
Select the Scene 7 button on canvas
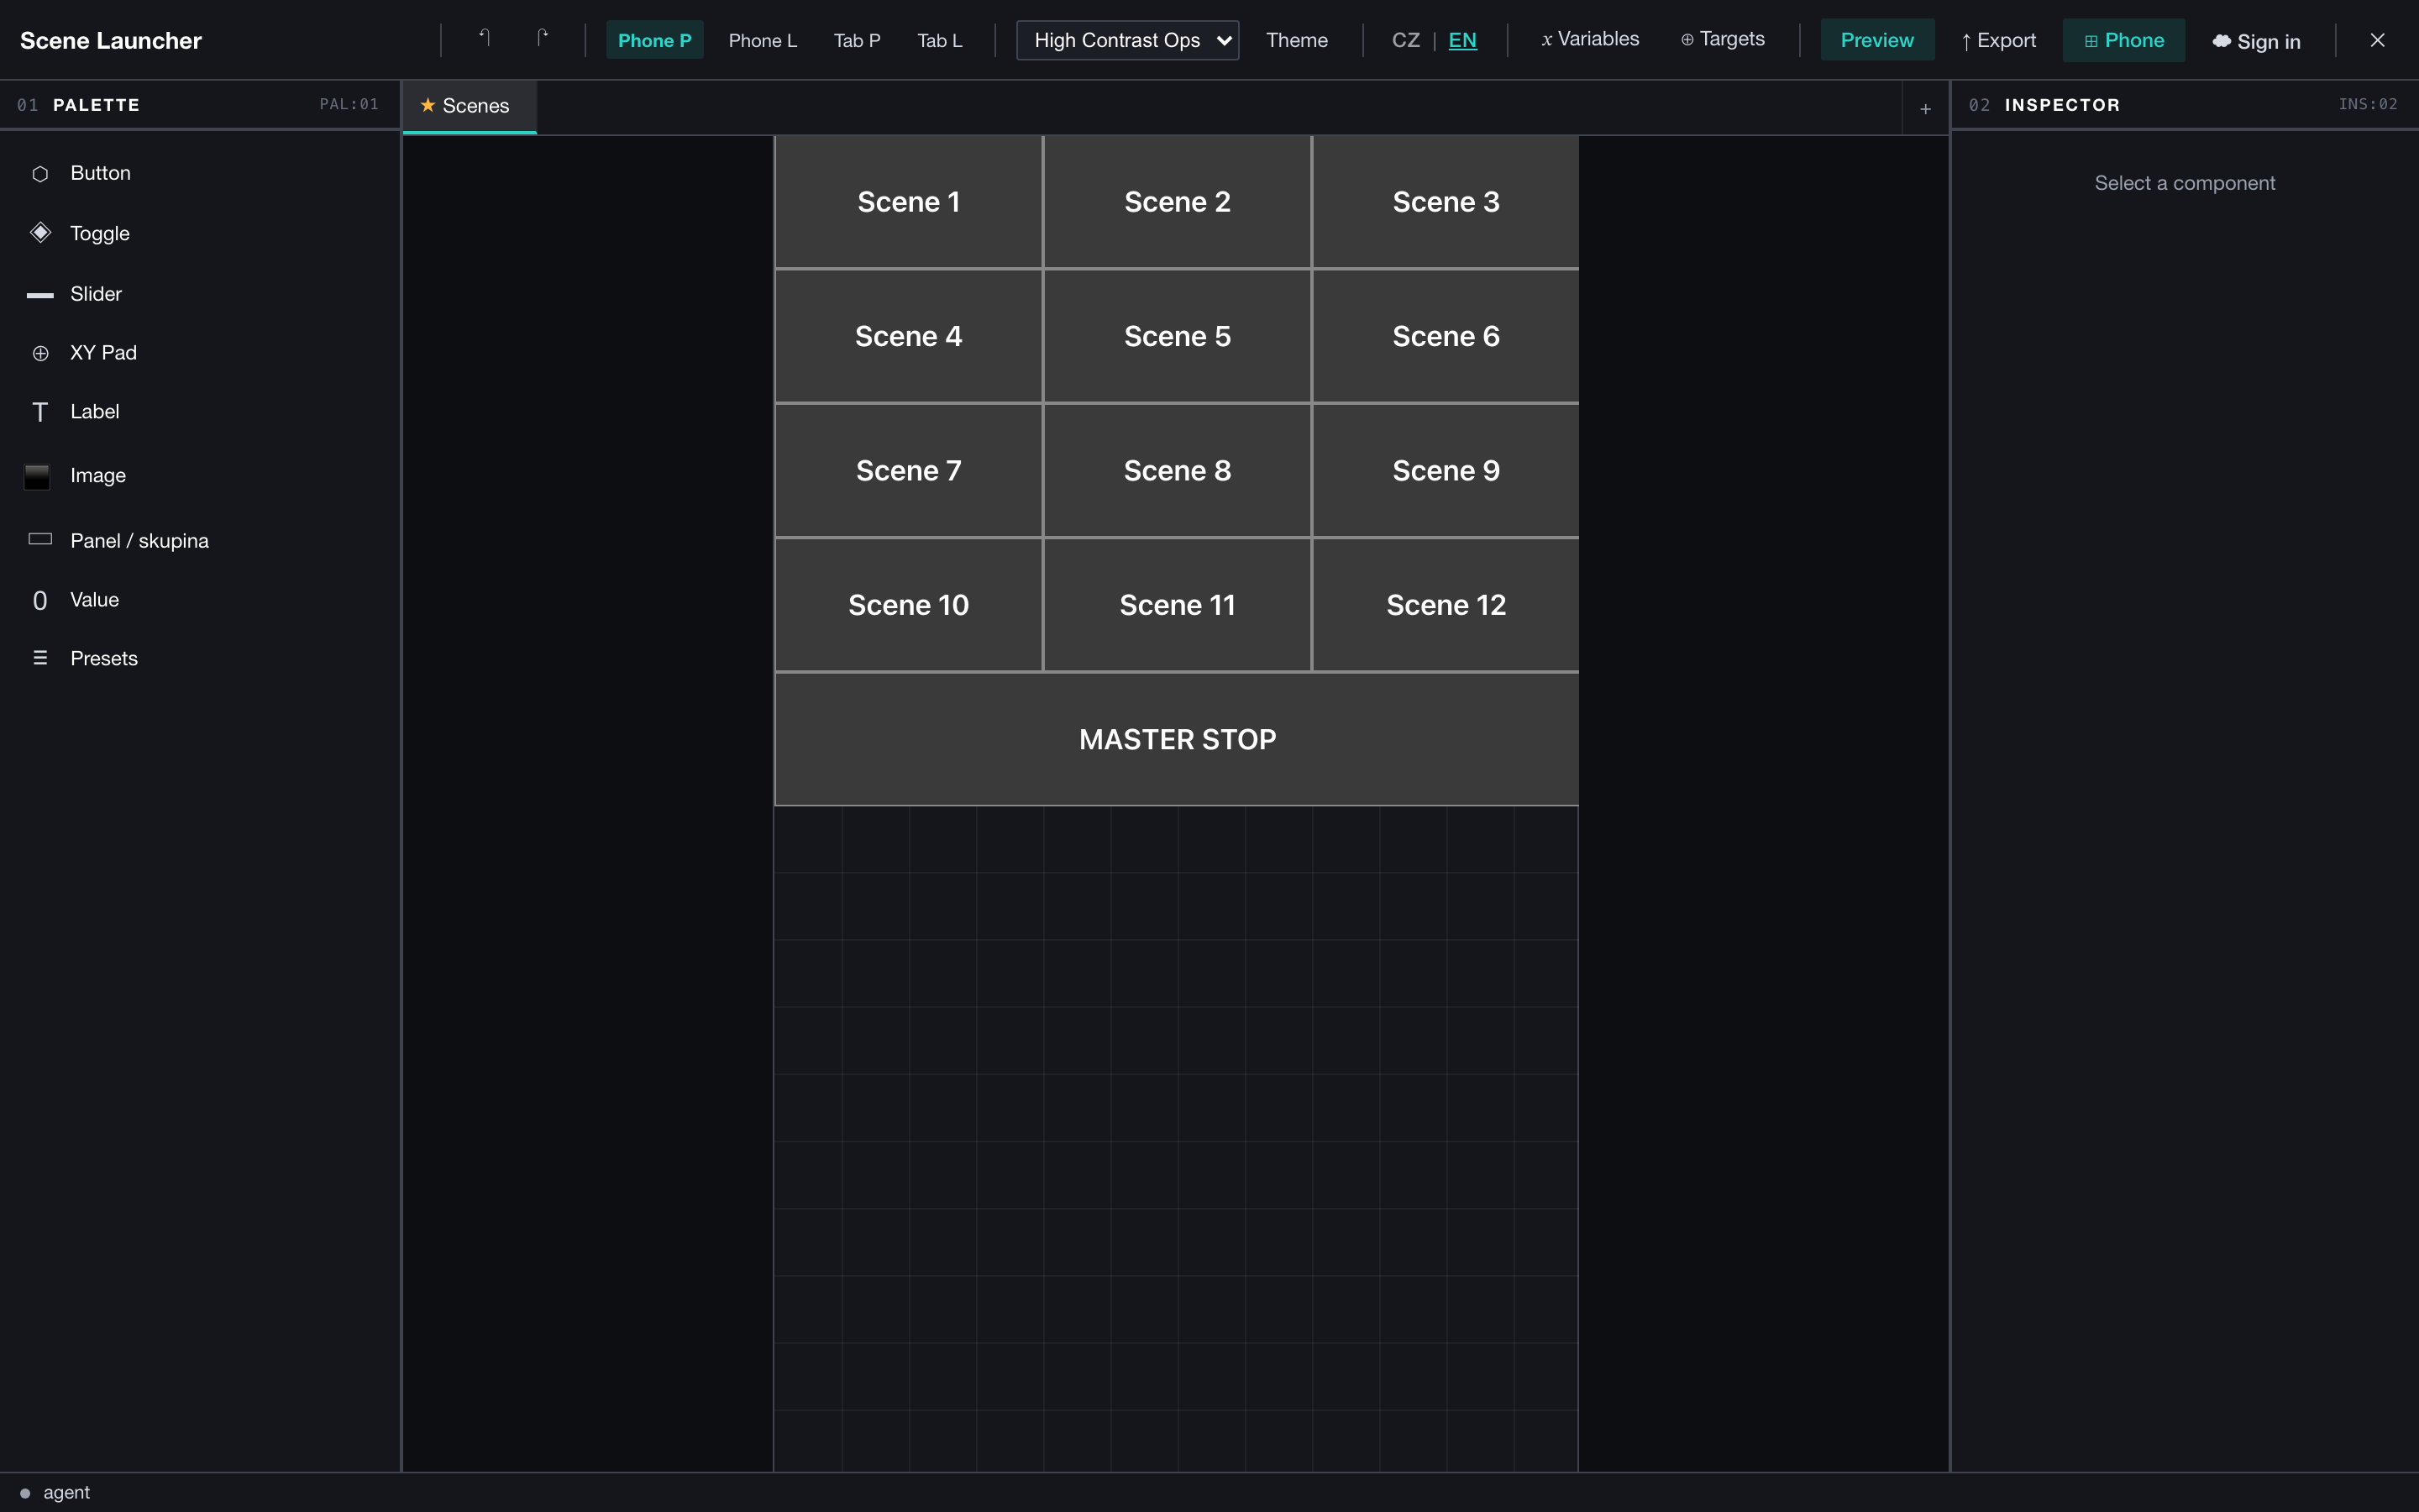909,471
